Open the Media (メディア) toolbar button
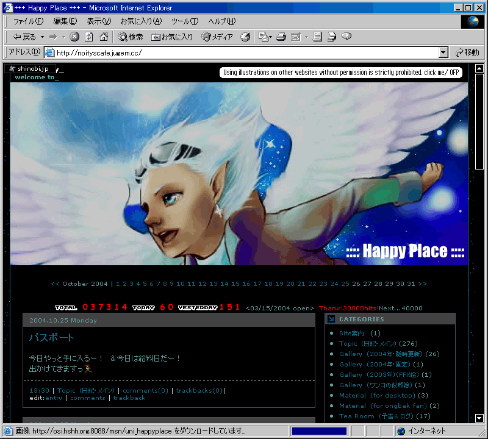The height and width of the screenshot is (439, 488). tap(217, 37)
